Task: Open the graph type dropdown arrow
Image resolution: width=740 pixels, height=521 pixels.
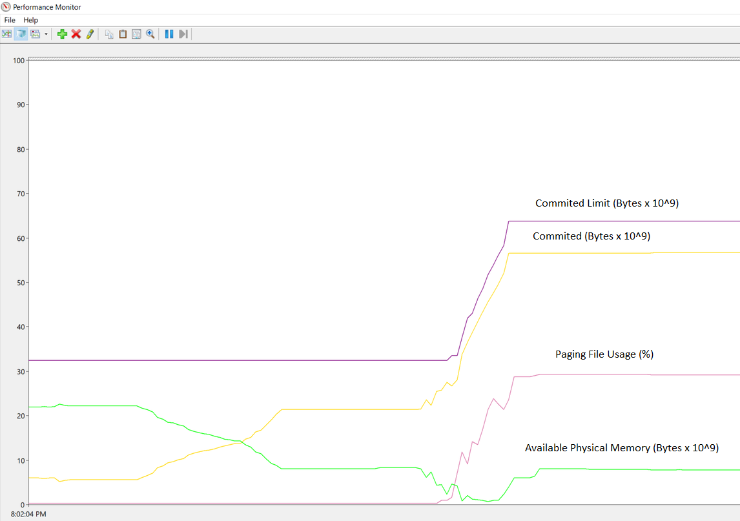Action: coord(46,34)
